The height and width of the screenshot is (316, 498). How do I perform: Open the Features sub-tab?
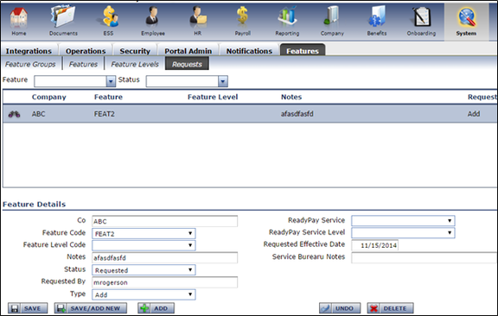coord(83,64)
